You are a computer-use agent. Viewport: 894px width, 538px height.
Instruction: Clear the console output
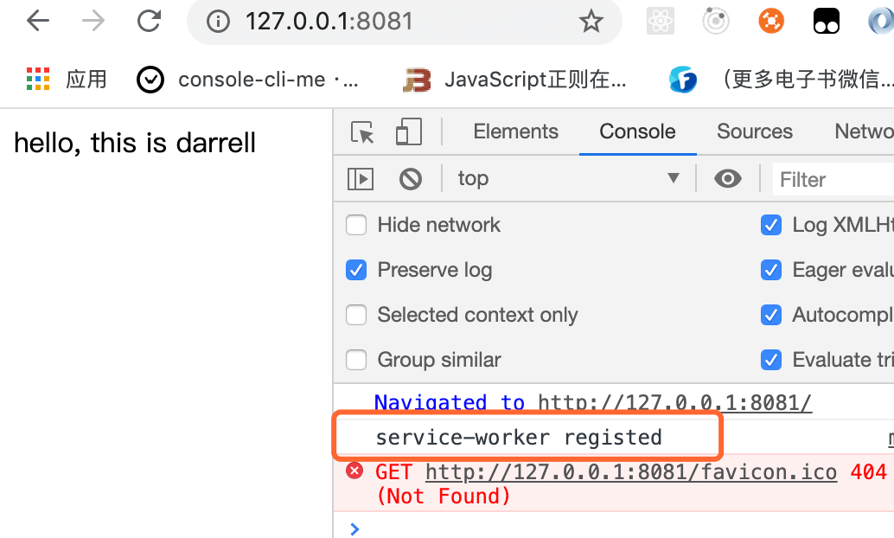tap(411, 179)
